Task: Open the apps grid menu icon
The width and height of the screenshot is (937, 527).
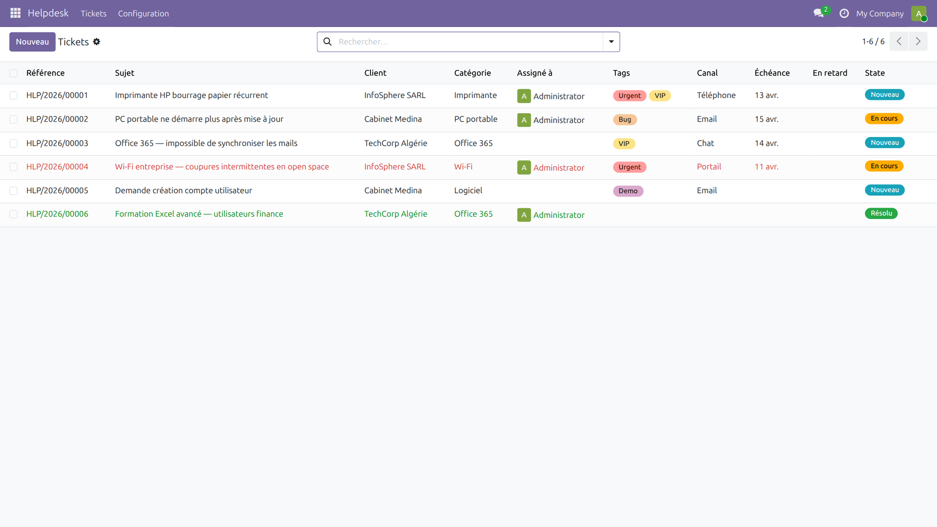Action: pyautogui.click(x=15, y=13)
